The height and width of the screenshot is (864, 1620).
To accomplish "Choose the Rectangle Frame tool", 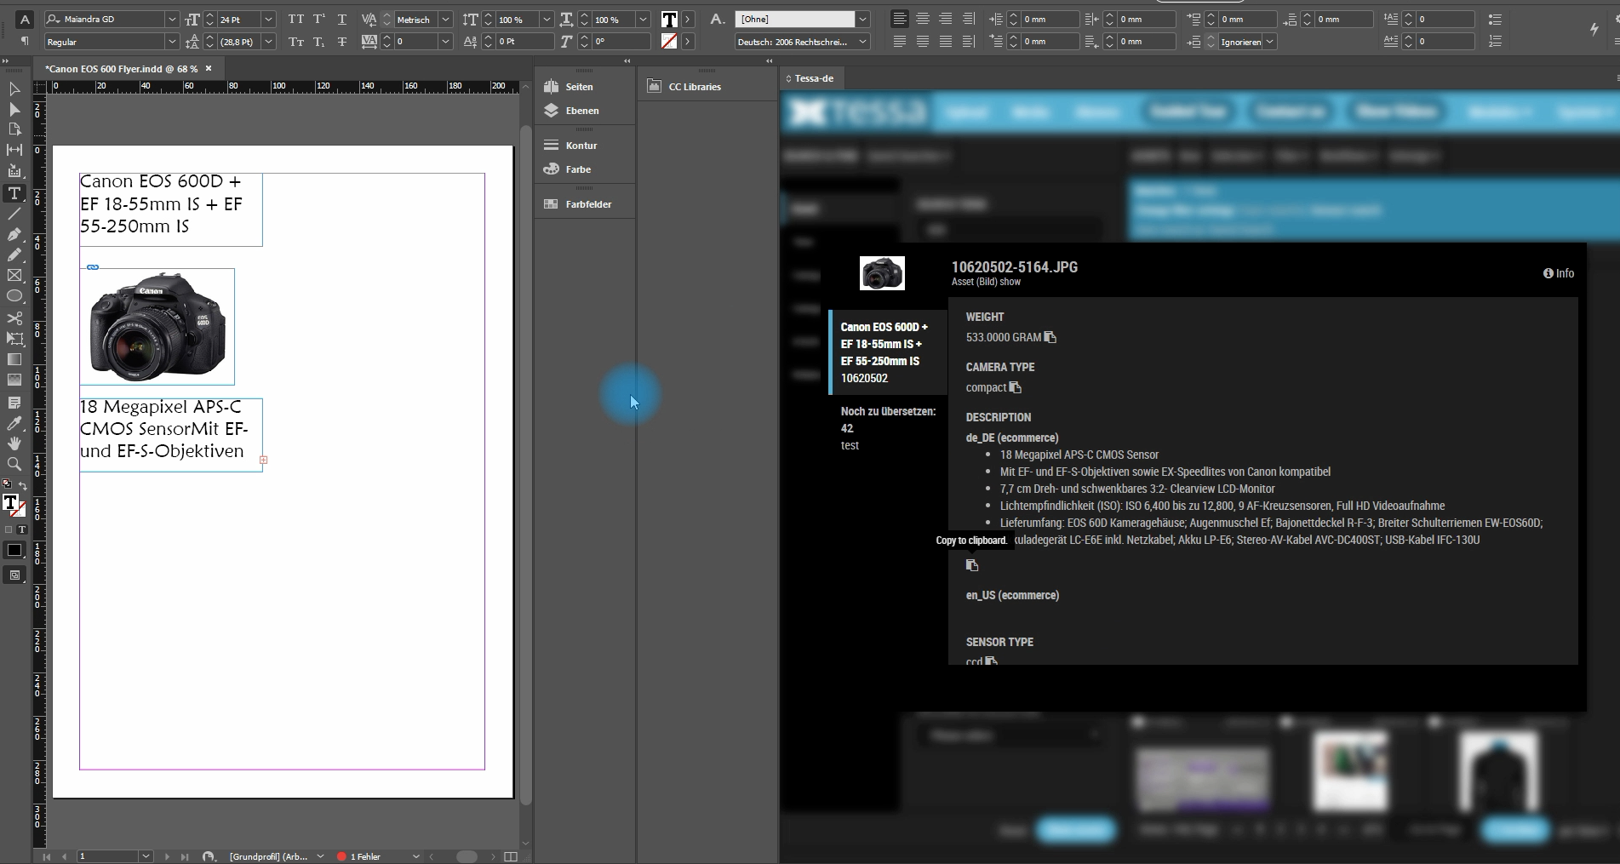I will 14,276.
